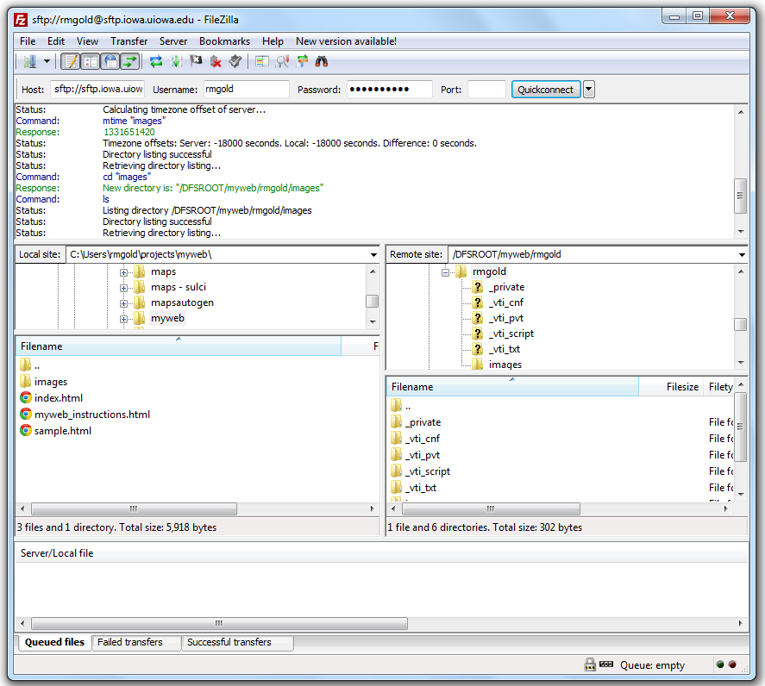Screen dimensions: 765x686
Task: Select the images folder in remote tree
Action: (505, 365)
